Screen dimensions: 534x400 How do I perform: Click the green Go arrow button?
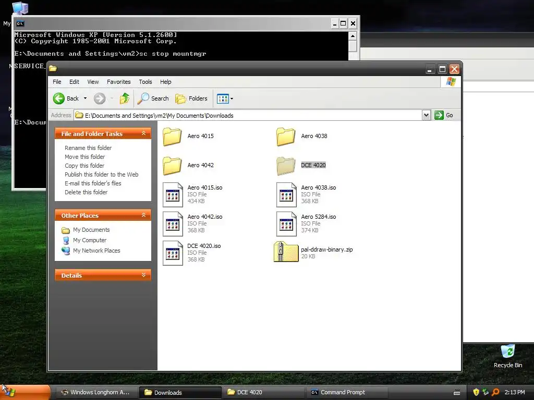coord(439,115)
